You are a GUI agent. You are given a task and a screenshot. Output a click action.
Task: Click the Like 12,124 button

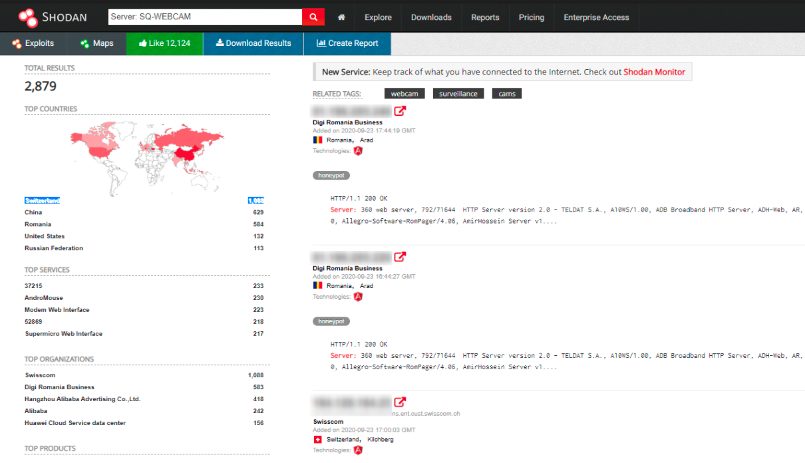[x=164, y=43]
